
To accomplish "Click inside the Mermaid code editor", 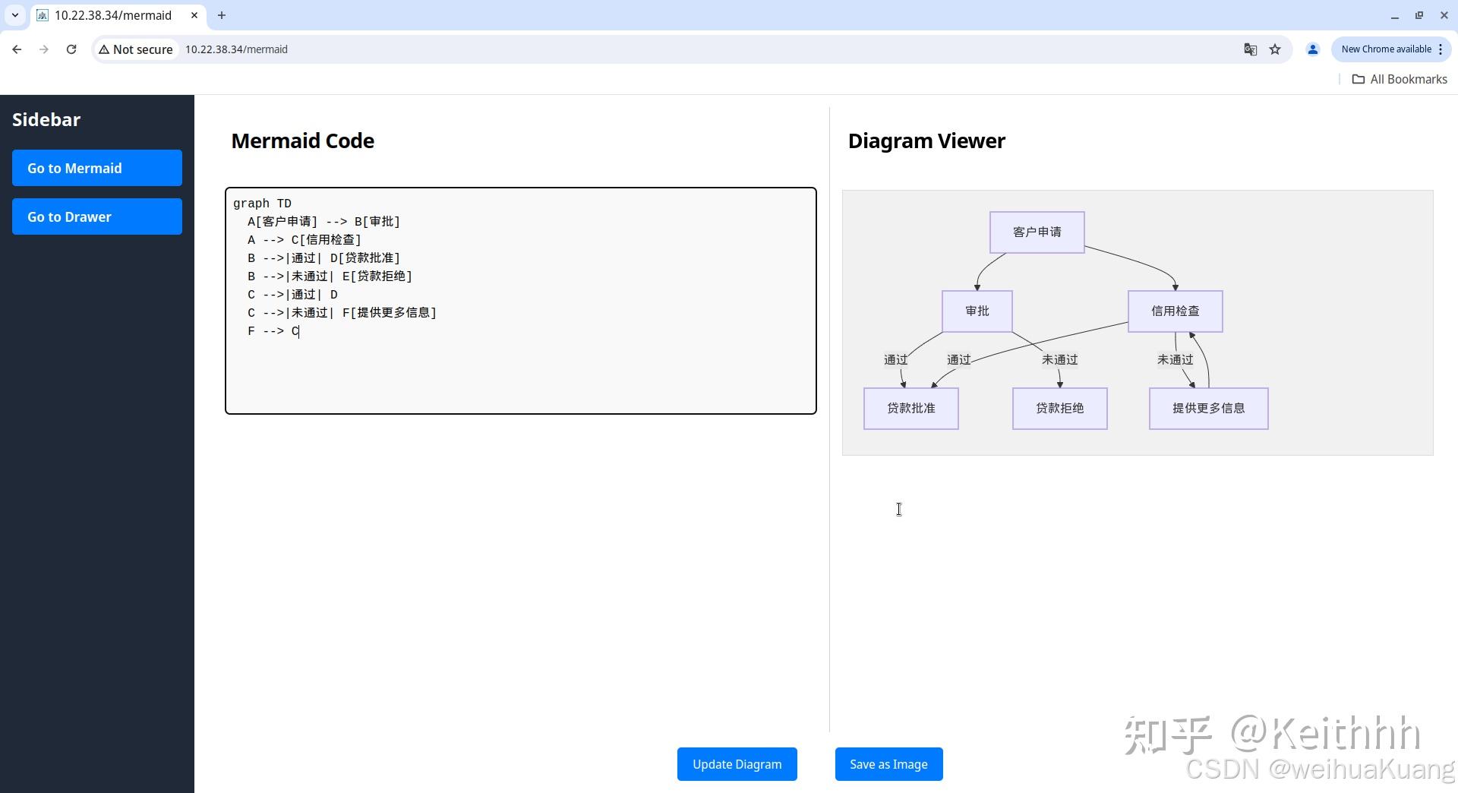I will point(521,365).
